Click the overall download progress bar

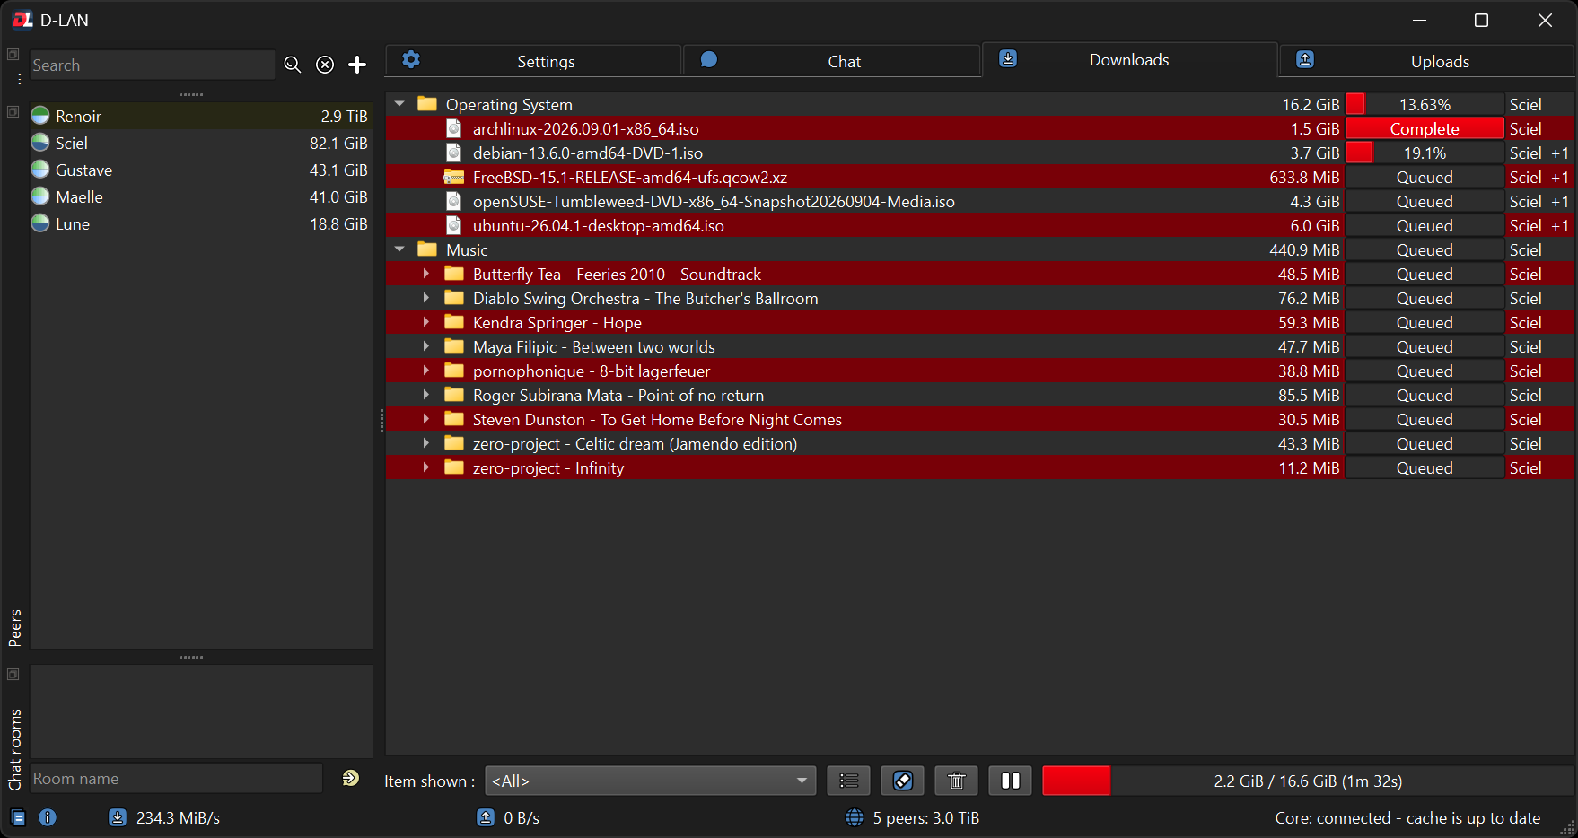(1308, 781)
